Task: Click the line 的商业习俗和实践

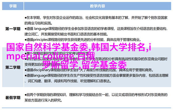Action: (39, 23)
